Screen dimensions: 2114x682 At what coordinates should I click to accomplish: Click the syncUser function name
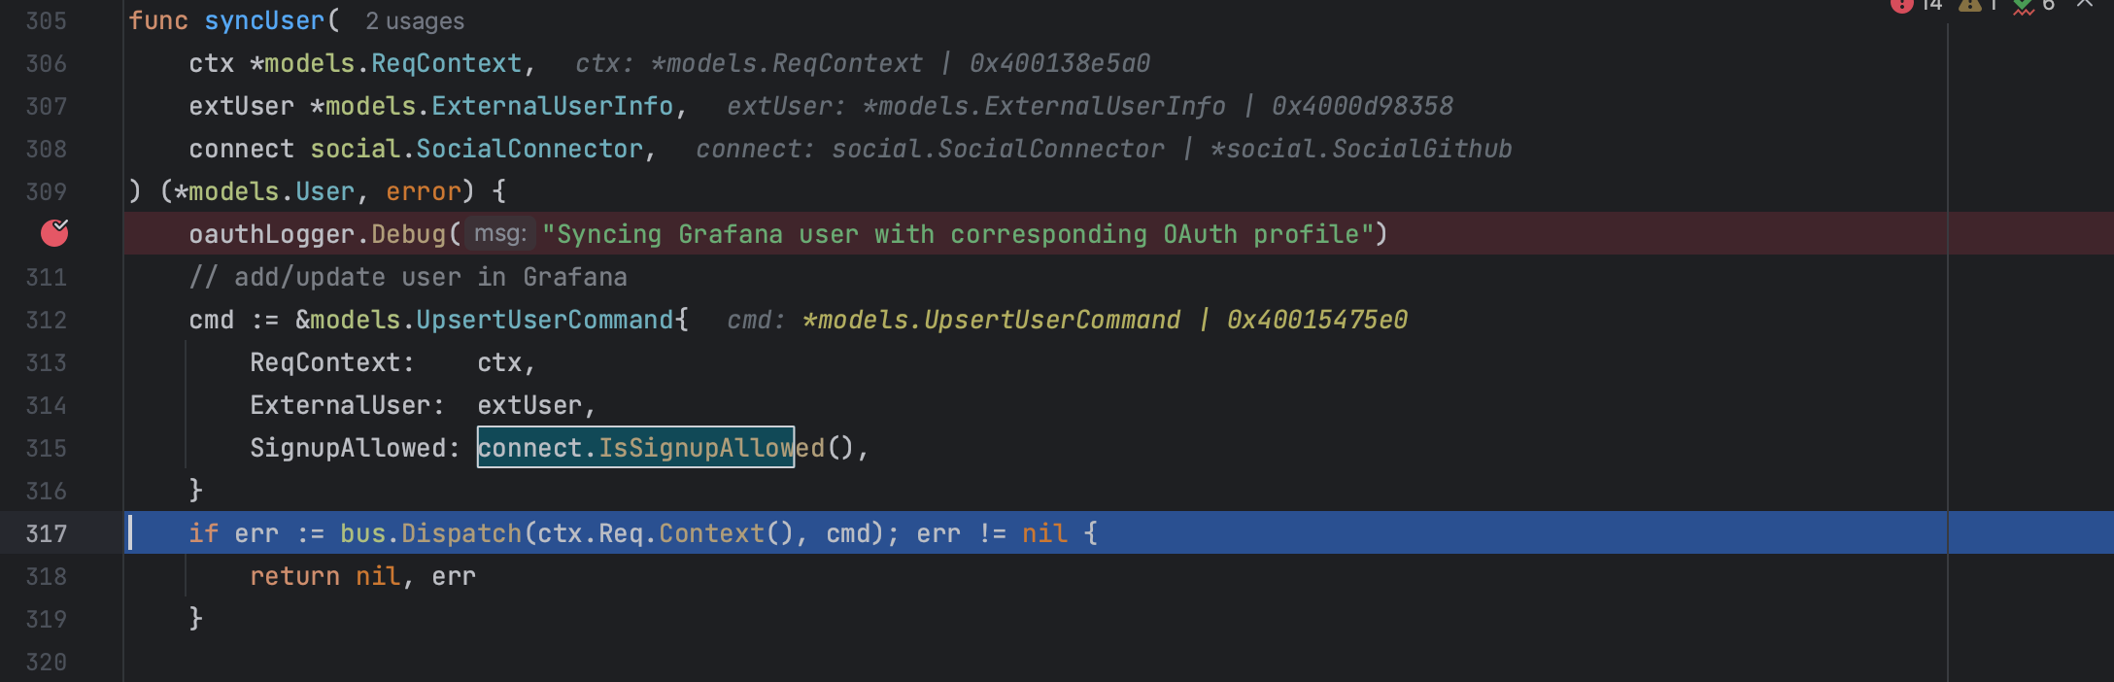point(264,21)
